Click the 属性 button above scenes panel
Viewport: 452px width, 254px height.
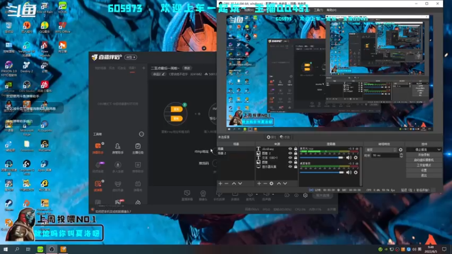pyautogui.click(x=271, y=137)
